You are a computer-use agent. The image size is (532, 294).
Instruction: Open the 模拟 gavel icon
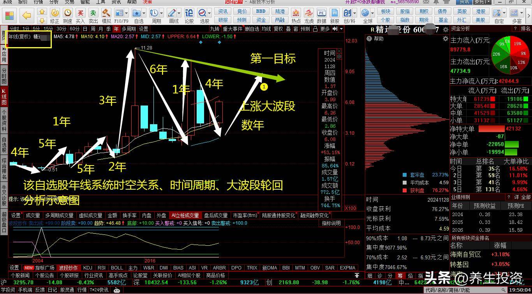pyautogui.click(x=106, y=13)
